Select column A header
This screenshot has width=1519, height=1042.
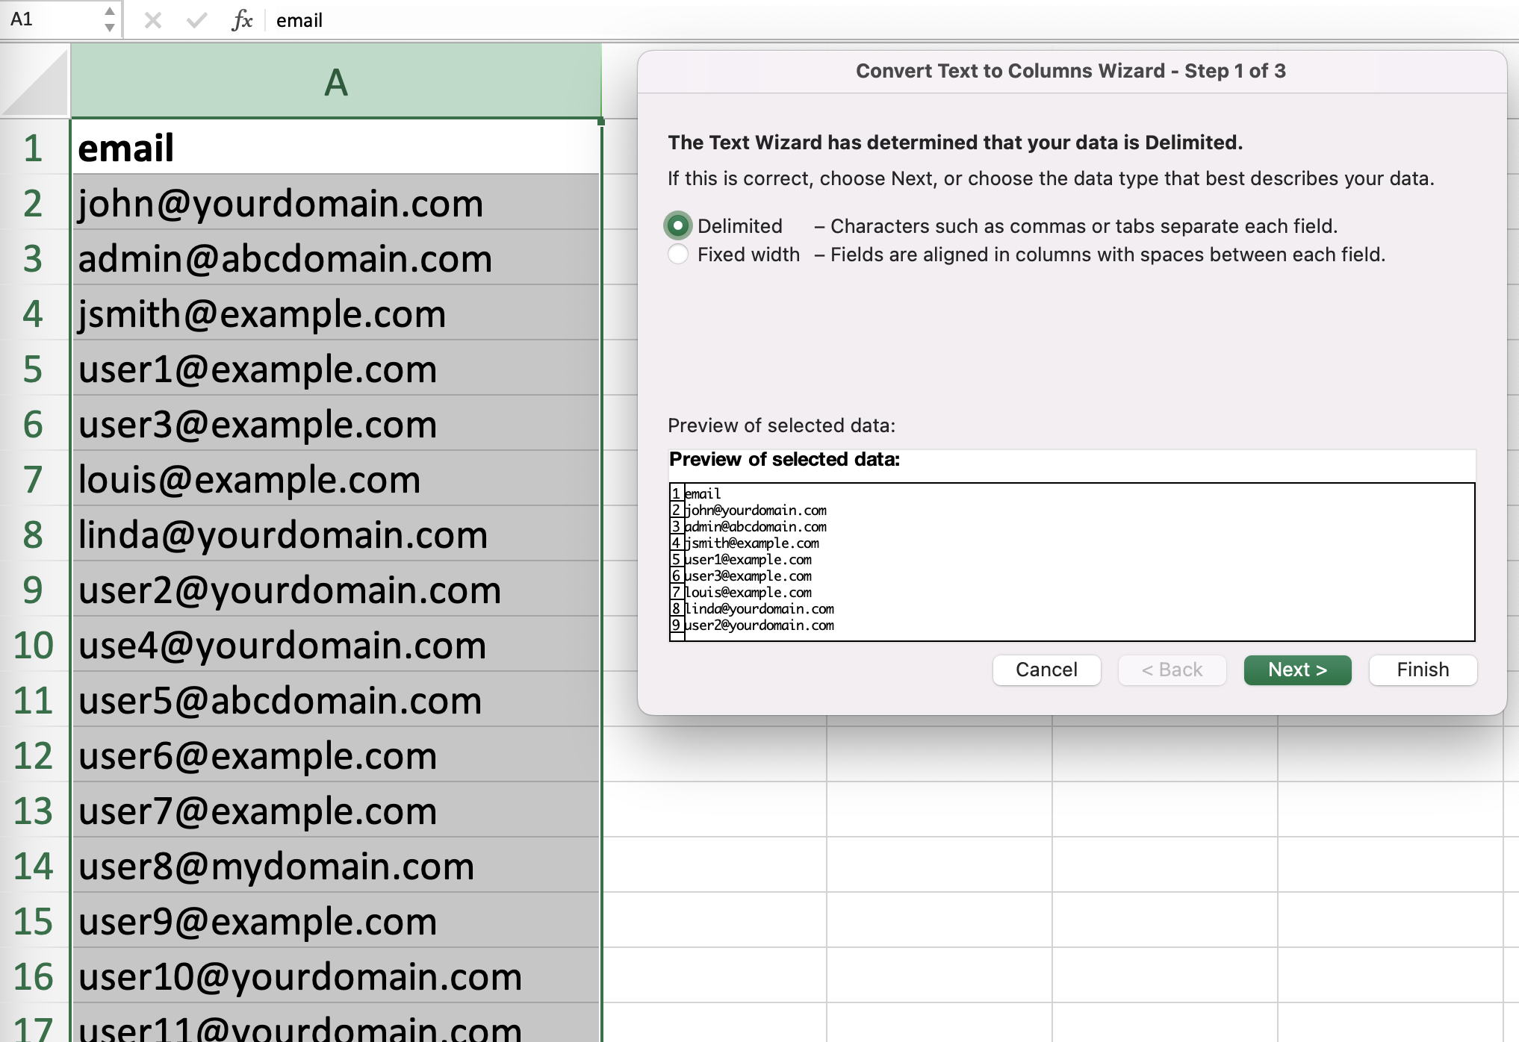(x=336, y=81)
